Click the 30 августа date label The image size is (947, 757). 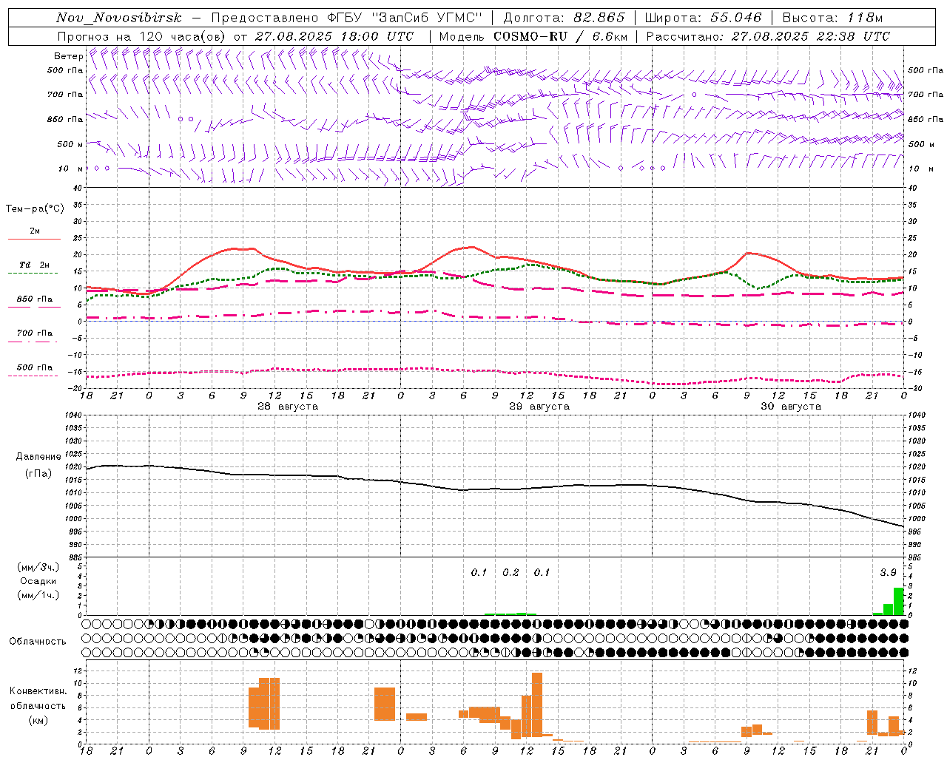pyautogui.click(x=791, y=407)
